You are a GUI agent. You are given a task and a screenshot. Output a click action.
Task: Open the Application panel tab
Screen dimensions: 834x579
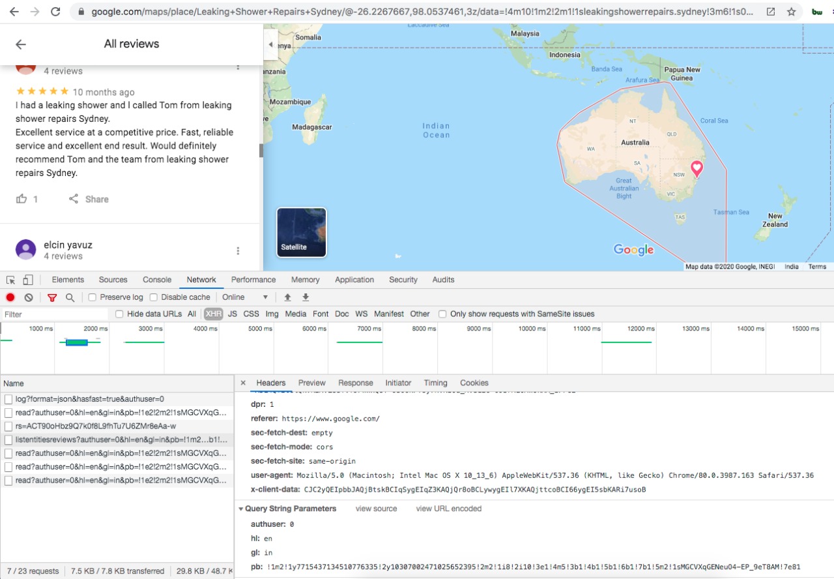tap(354, 280)
